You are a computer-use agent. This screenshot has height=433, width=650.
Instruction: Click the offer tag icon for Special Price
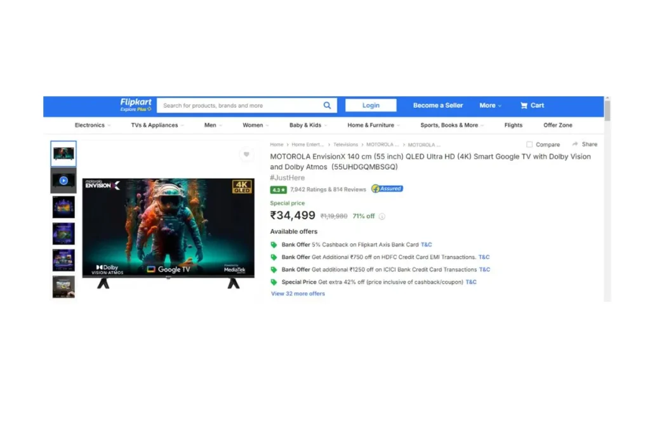click(x=274, y=282)
